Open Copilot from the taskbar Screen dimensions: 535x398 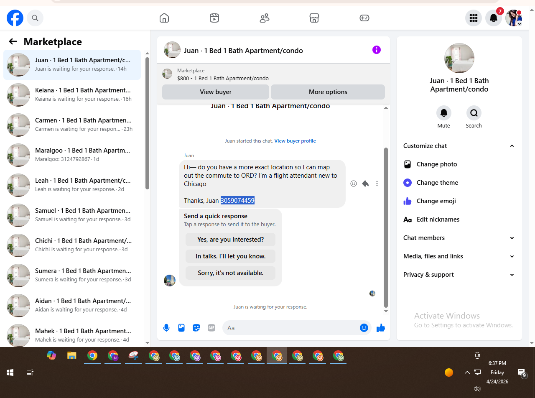tap(51, 356)
